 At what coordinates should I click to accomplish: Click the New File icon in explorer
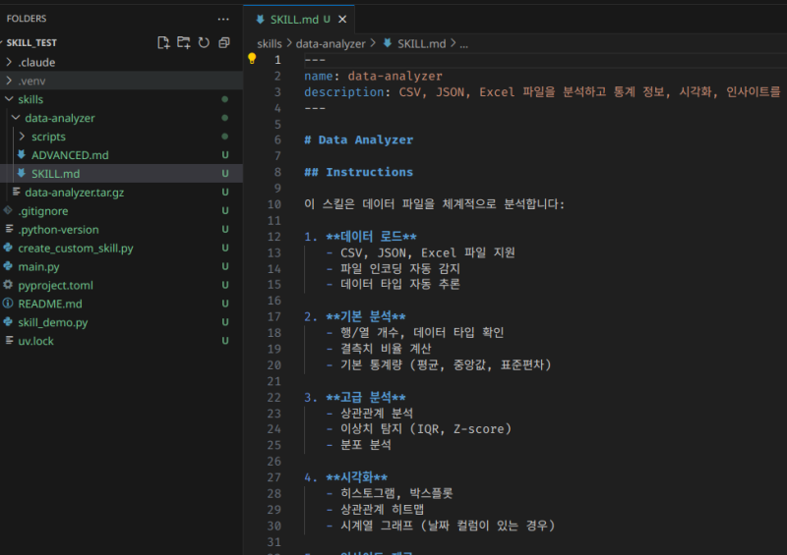coord(164,42)
